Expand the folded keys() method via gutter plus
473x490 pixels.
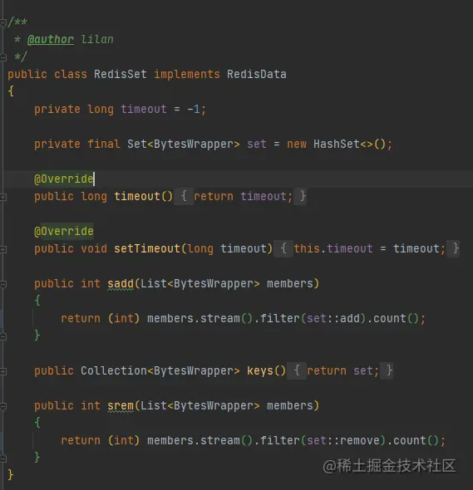point(2,371)
